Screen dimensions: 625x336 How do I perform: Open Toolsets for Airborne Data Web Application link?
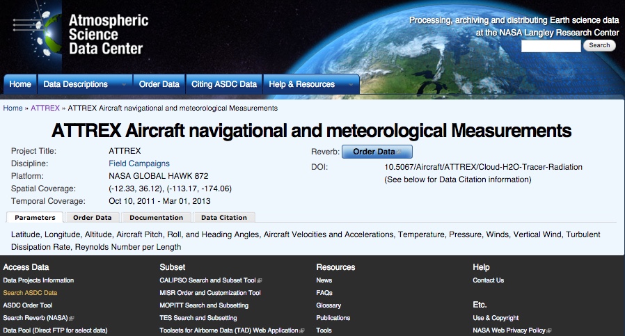click(x=229, y=330)
